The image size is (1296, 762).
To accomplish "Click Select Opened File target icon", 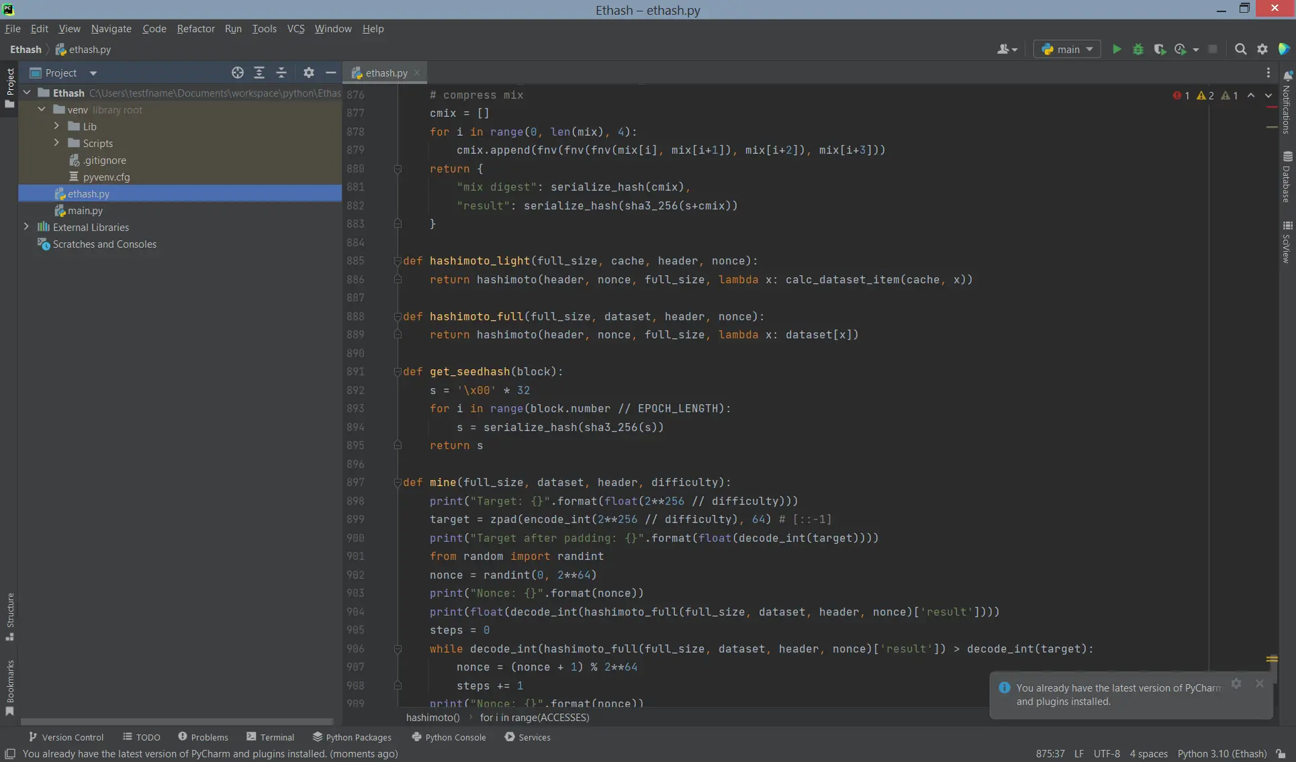I will pyautogui.click(x=238, y=73).
